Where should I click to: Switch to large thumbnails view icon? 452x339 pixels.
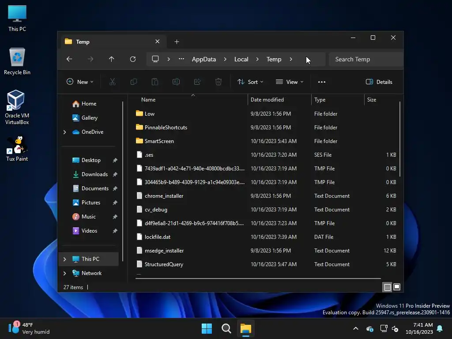(397, 287)
